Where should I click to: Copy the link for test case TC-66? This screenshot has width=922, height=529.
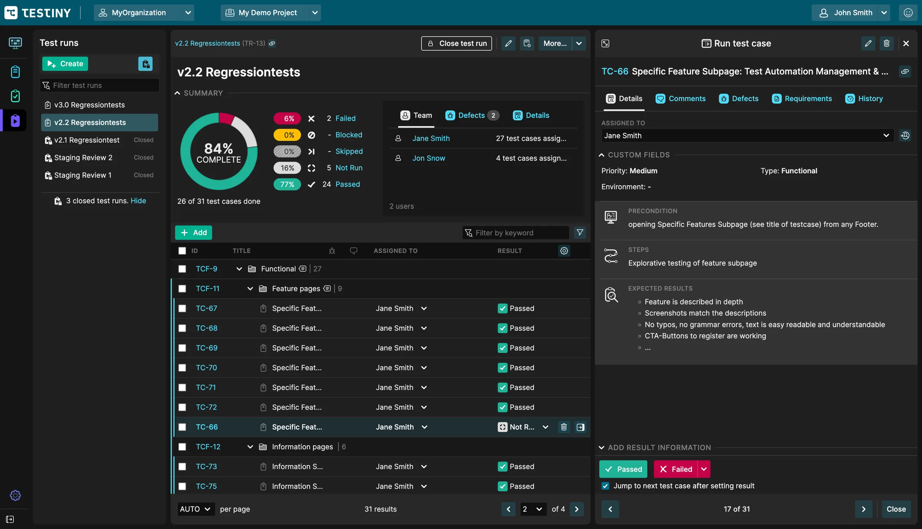tap(905, 72)
